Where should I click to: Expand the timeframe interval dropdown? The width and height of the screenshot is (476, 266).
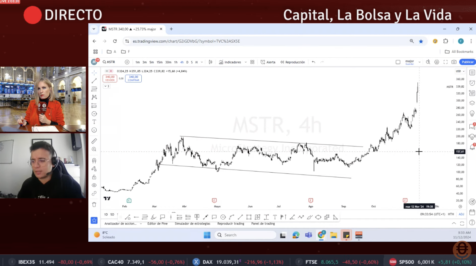(202, 62)
